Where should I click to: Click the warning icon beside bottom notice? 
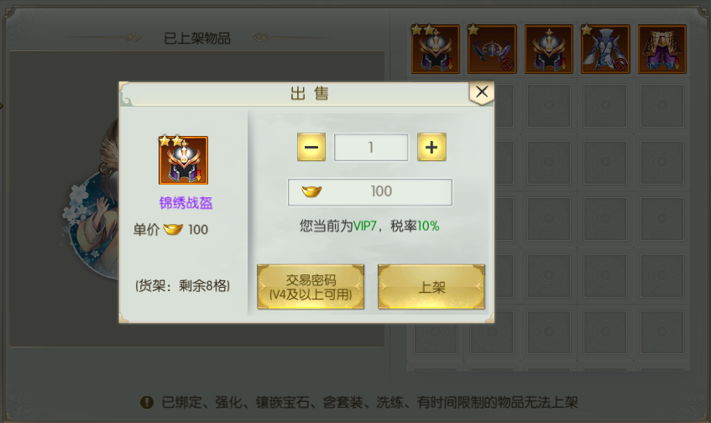coord(147,402)
